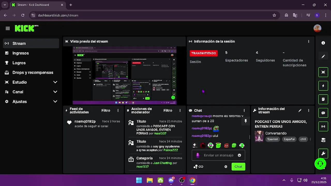Open the profile avatar menu
The image size is (331, 186).
point(317,28)
